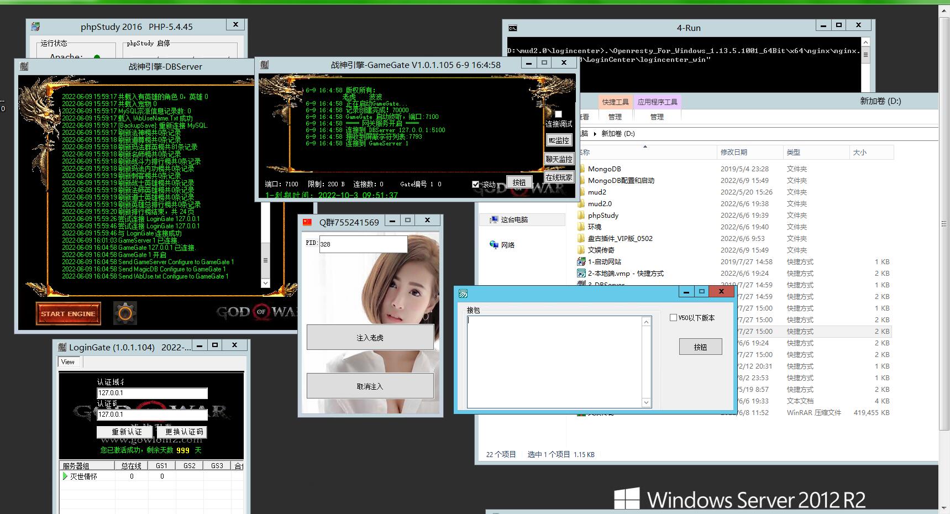Switch to the 应用程序工具 ribbon tab
This screenshot has width=950, height=514.
[657, 102]
